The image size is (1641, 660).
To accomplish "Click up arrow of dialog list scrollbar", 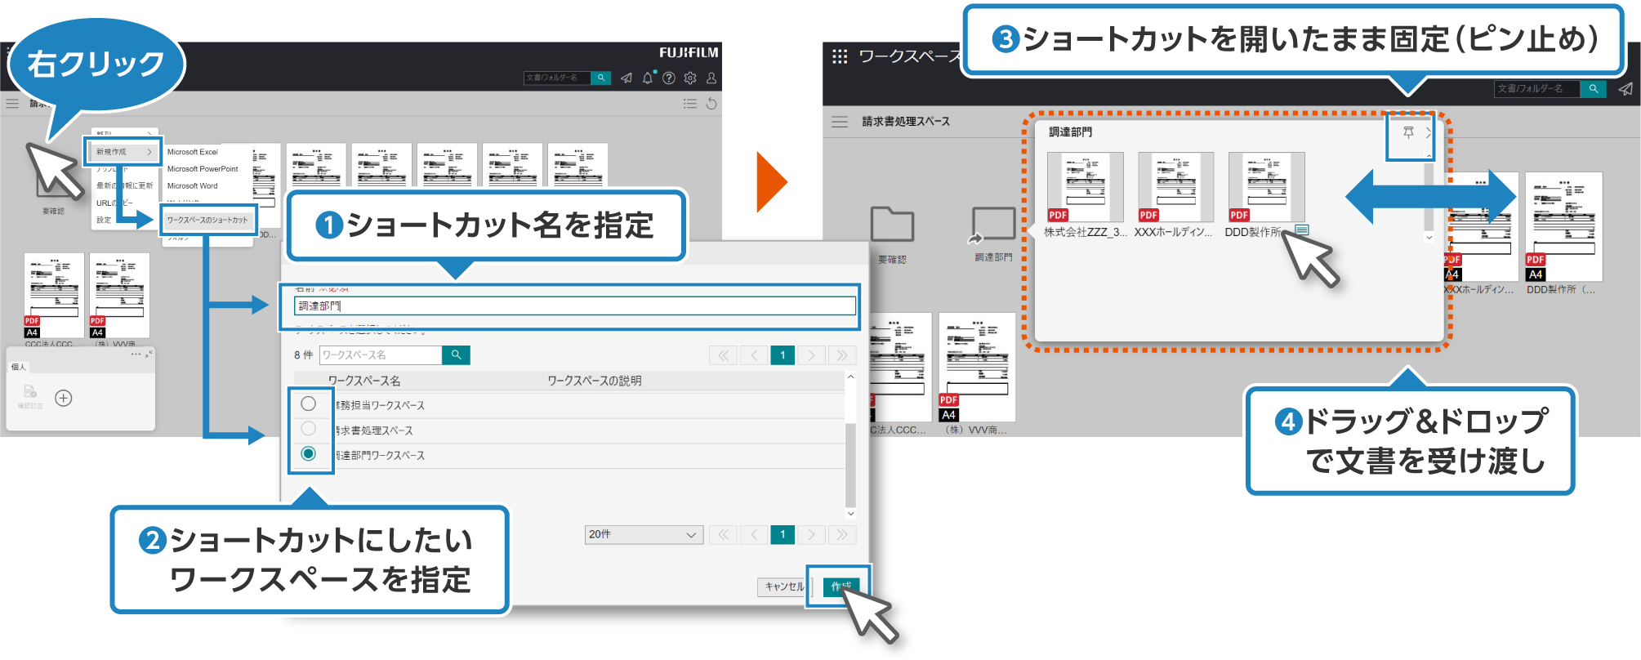I will (850, 377).
